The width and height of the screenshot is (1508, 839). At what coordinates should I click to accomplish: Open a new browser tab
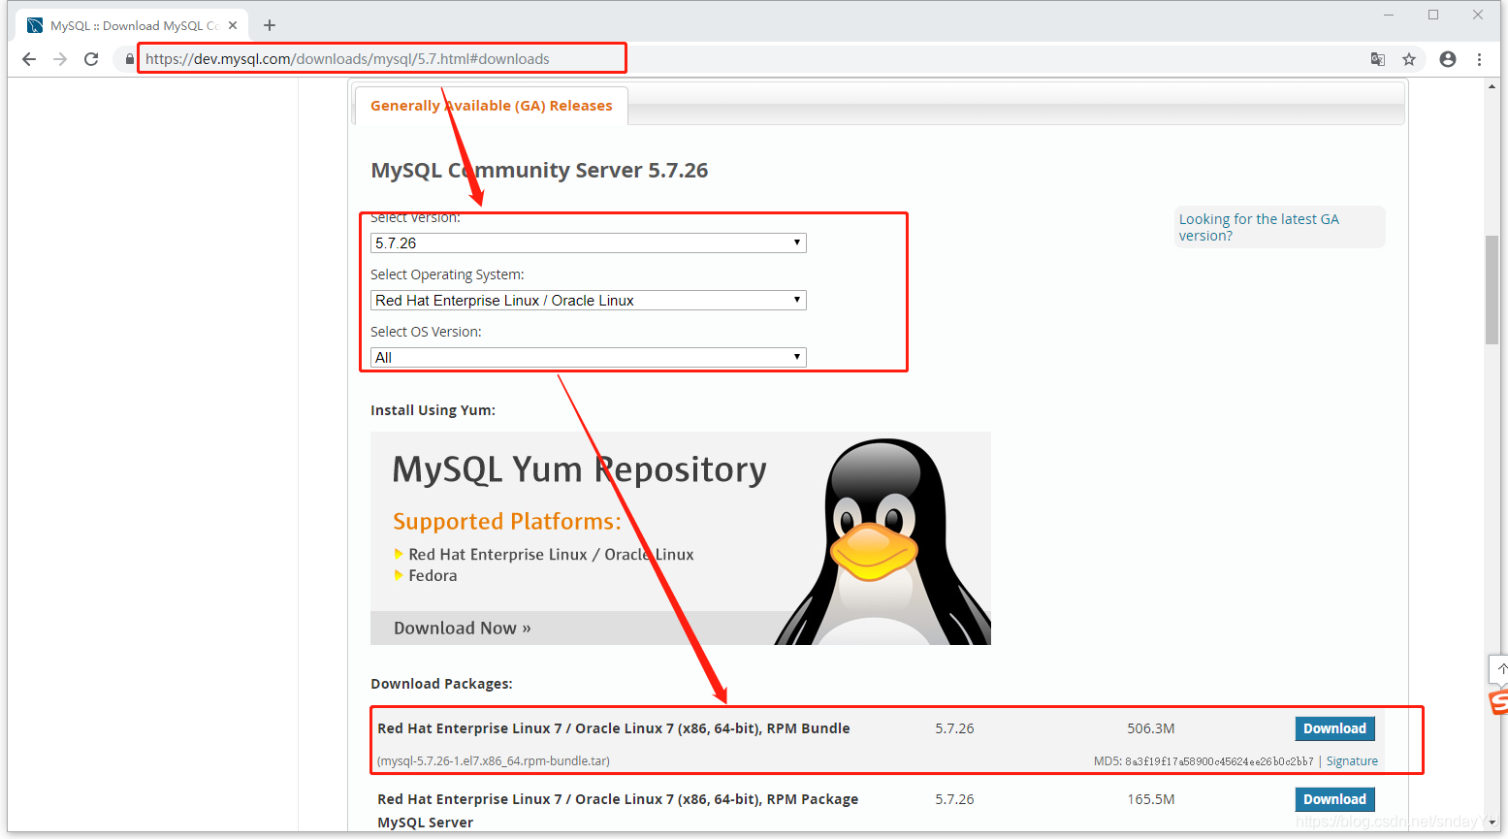270,25
